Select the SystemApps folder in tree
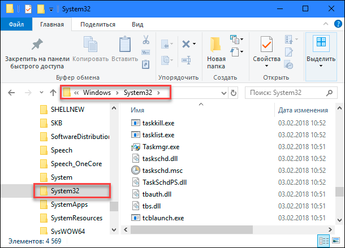345x248 pixels. (64, 205)
